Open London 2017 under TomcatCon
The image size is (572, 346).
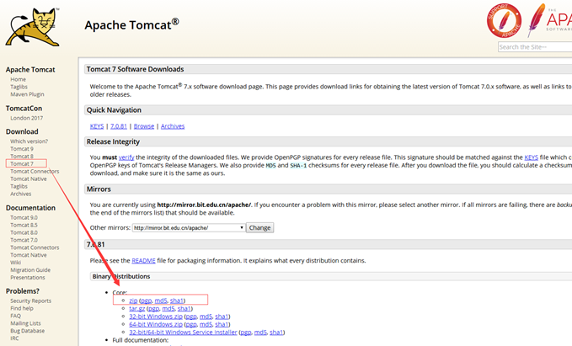(x=27, y=118)
